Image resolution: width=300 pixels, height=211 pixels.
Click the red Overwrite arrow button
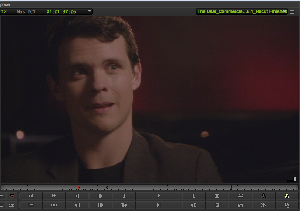pyautogui.click(x=12, y=196)
